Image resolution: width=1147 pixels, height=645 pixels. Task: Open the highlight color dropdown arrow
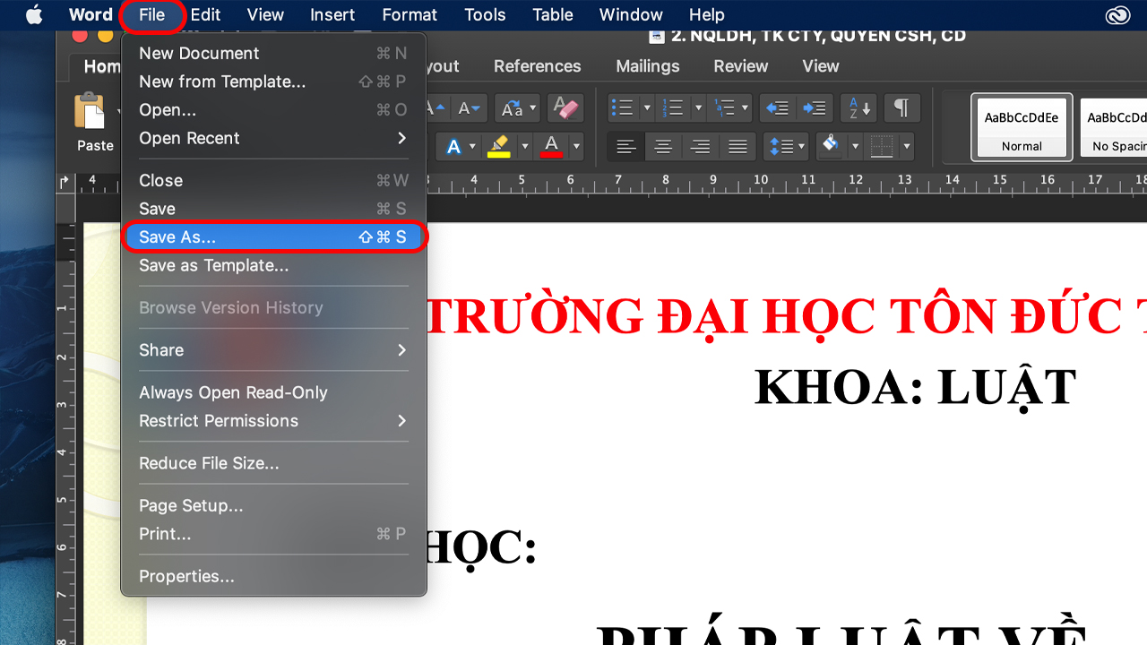click(x=524, y=146)
